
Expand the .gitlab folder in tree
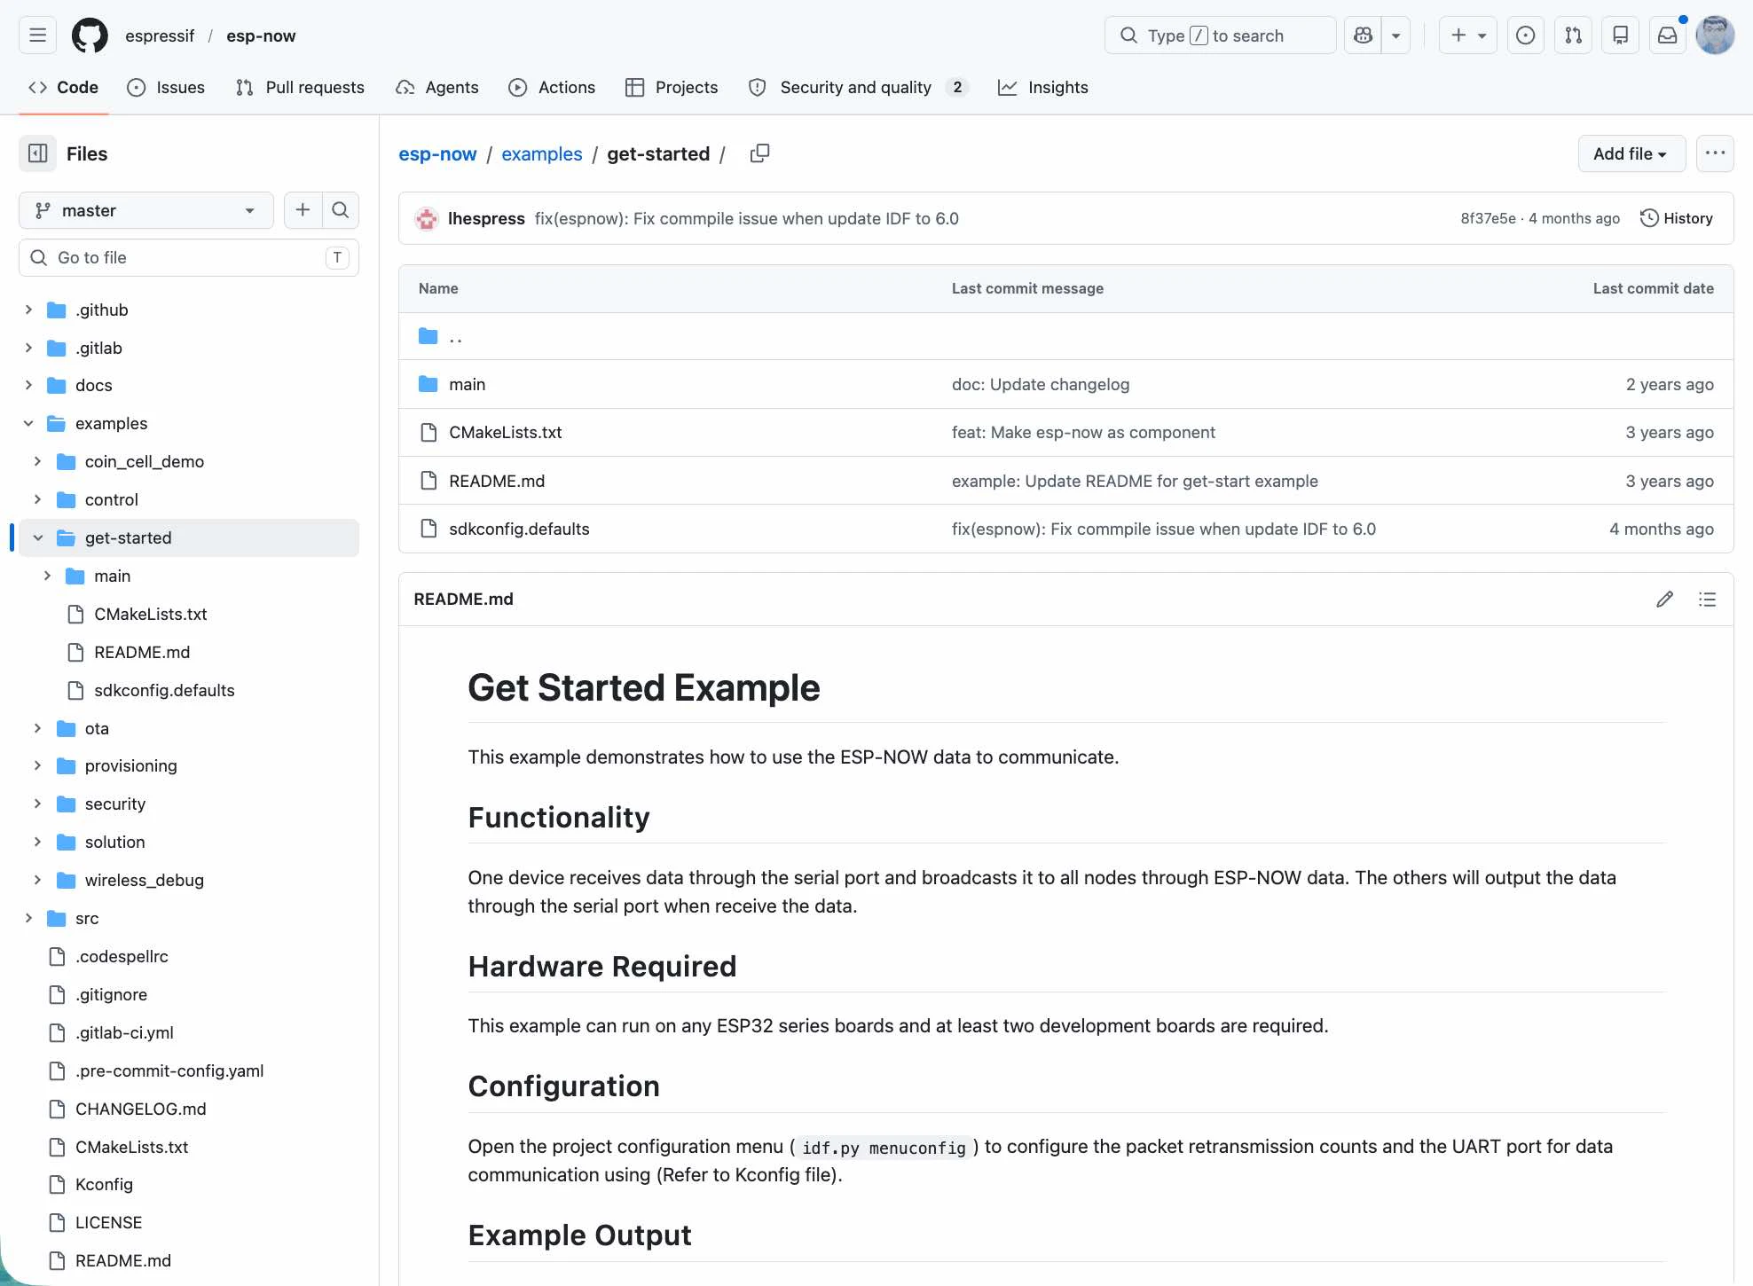[28, 348]
